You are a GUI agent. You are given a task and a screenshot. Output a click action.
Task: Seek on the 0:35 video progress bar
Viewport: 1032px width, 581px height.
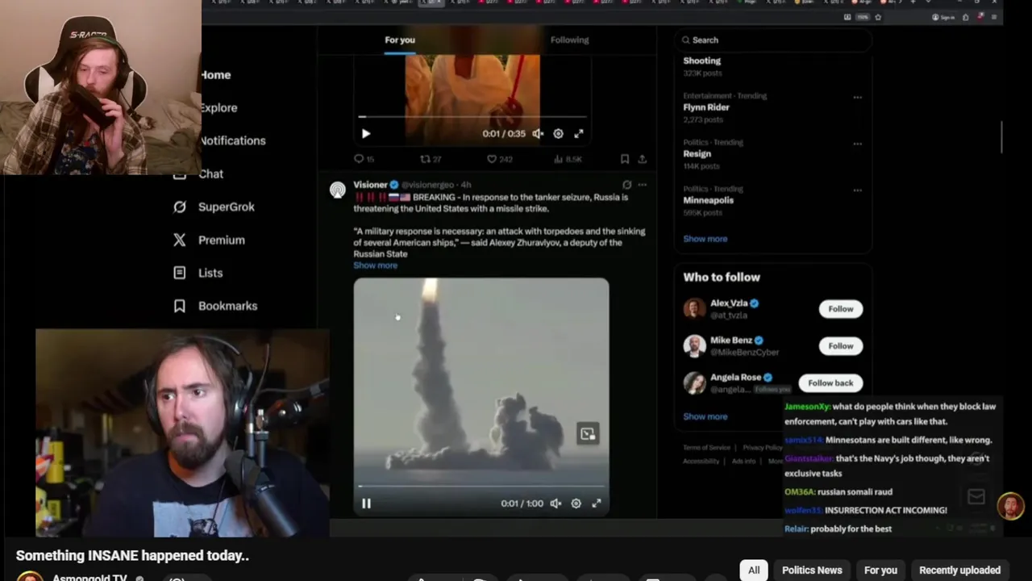pos(472,117)
